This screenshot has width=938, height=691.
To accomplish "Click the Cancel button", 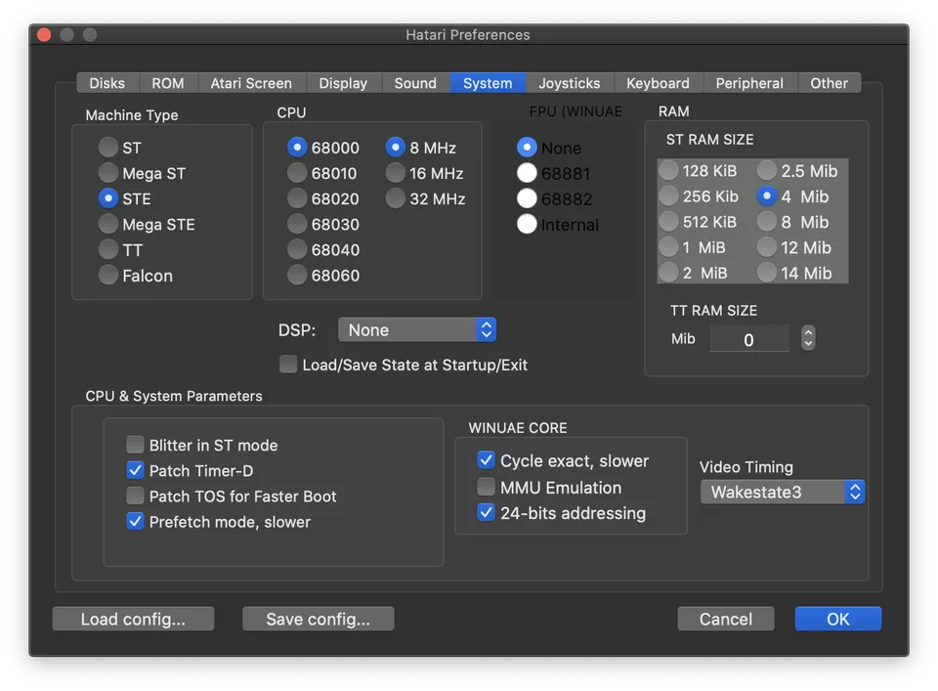I will click(726, 619).
